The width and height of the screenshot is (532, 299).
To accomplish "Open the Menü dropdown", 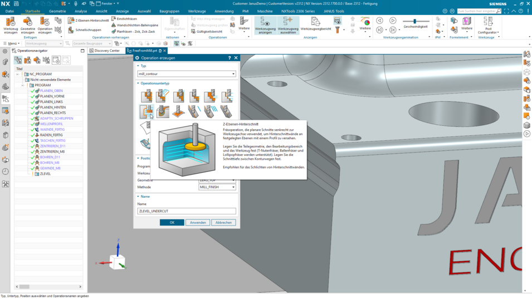I will pos(11,43).
